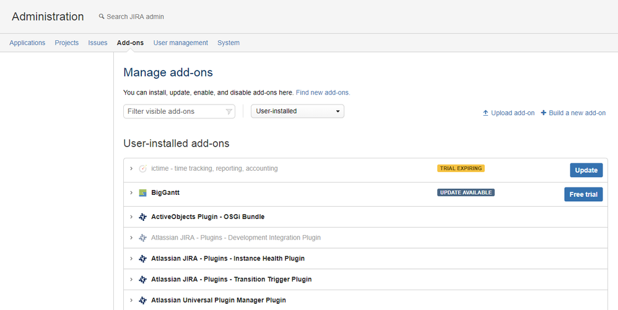The image size is (618, 310).
Task: Open the System tab
Action: pos(228,43)
